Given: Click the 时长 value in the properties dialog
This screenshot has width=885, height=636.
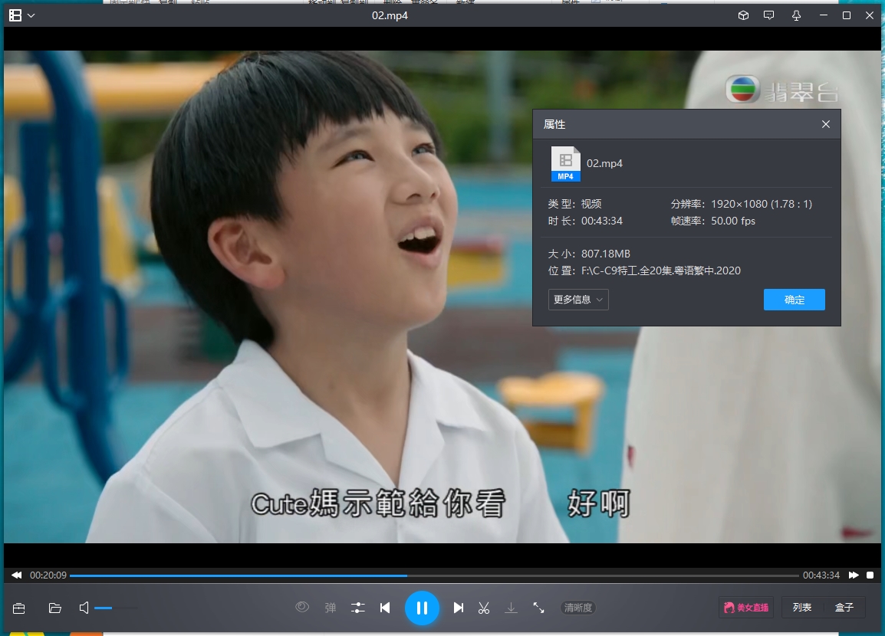Looking at the screenshot, I should click(x=602, y=221).
